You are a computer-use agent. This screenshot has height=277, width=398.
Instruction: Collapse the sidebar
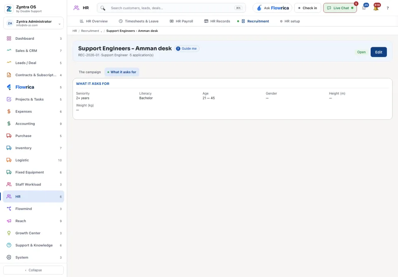[x=34, y=270]
